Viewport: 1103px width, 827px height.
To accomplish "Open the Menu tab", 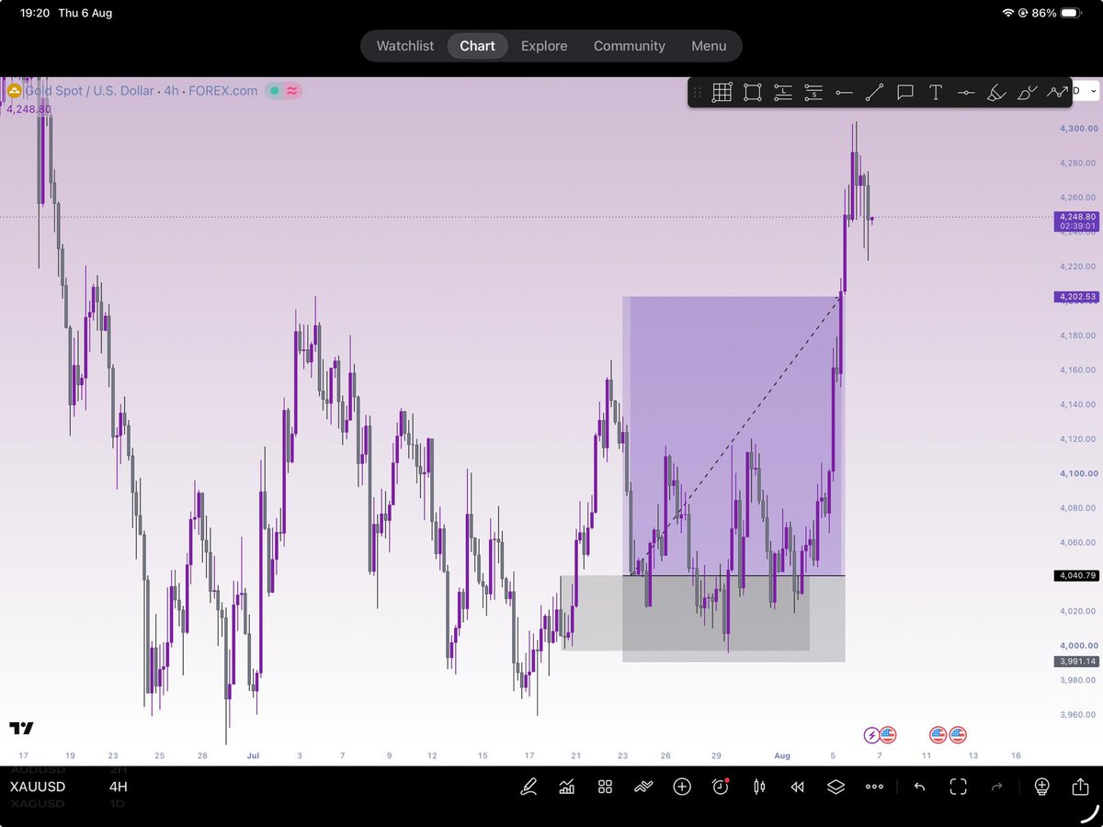I will 709,46.
